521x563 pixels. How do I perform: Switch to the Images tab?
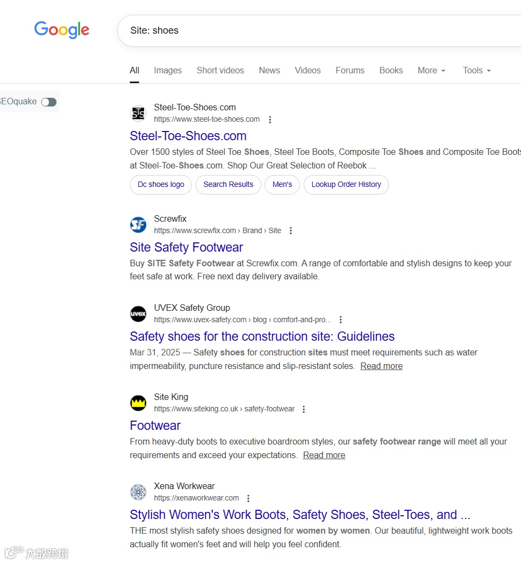pos(168,71)
